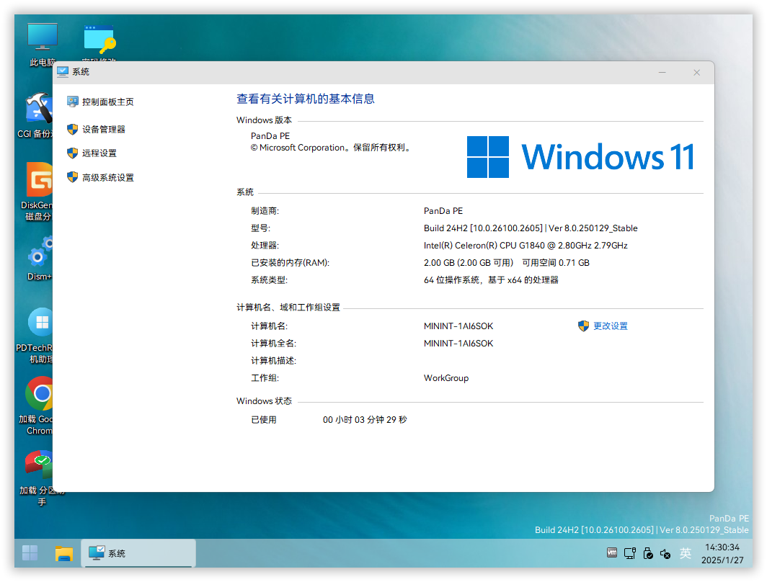
Task: Open 远程设置 link
Action: [x=99, y=153]
